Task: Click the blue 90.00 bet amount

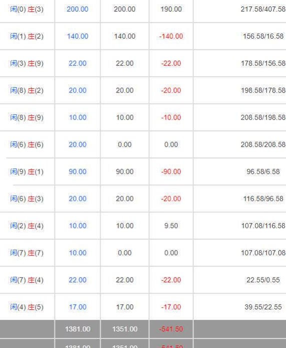Action: 78,172
